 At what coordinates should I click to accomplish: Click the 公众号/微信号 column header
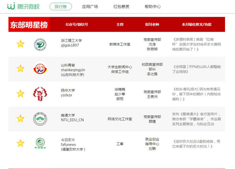point(77,24)
